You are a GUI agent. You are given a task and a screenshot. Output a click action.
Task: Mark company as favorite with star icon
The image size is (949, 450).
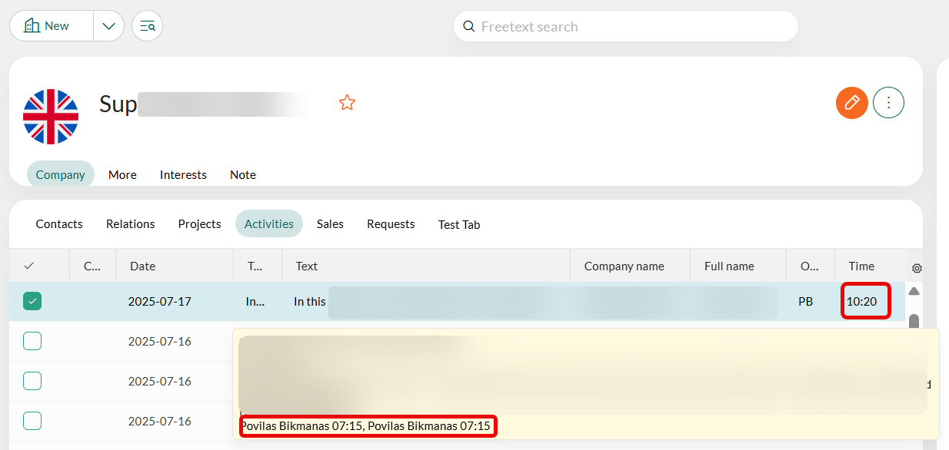coord(347,103)
